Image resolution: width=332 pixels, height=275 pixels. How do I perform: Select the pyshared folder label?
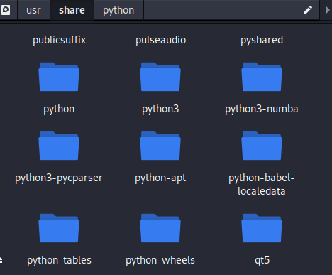click(x=262, y=40)
